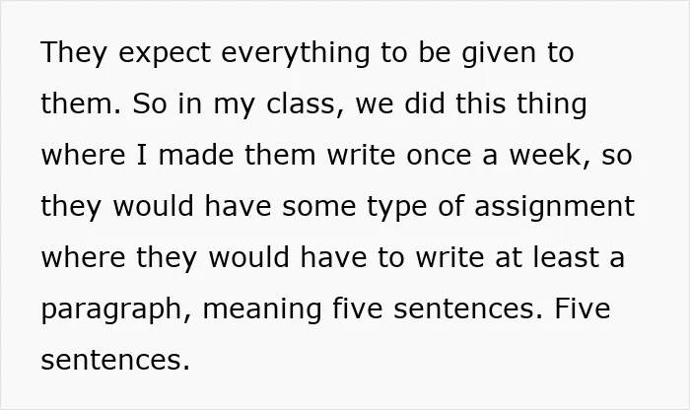
Task: Click the word "once" in third line
Action: [439, 156]
